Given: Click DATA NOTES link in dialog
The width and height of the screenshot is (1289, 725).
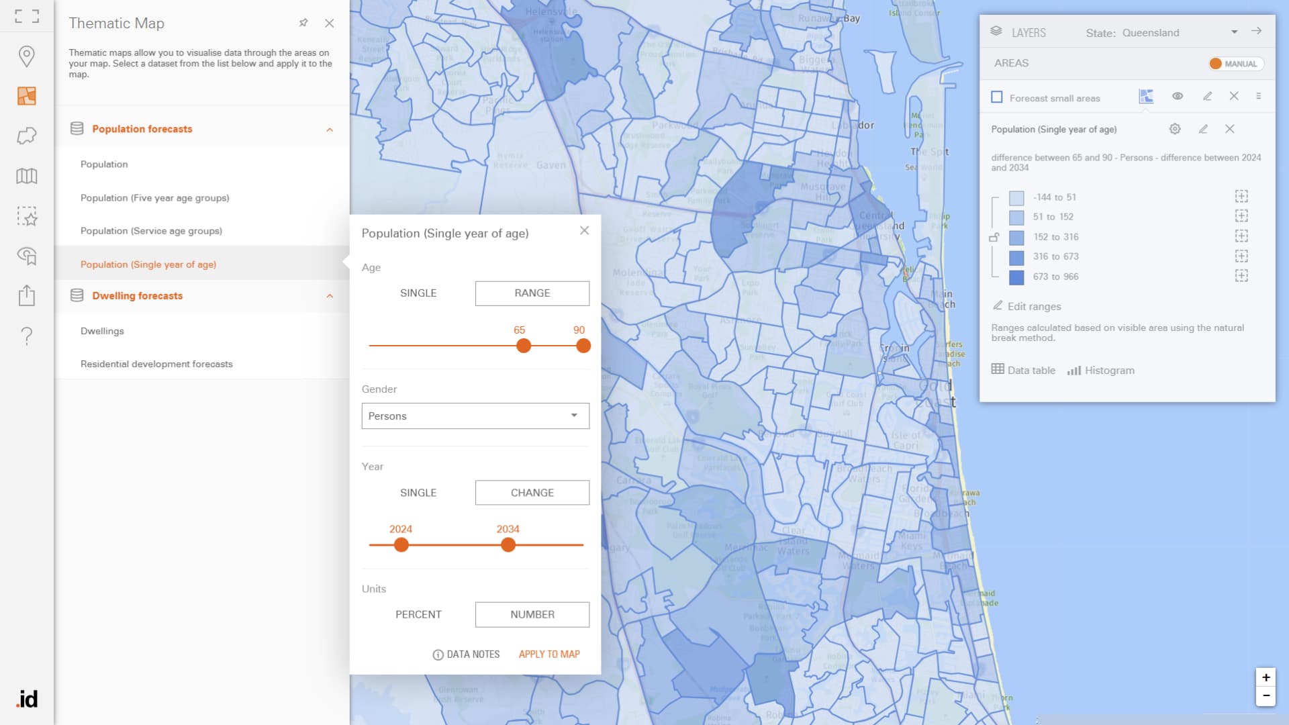Looking at the screenshot, I should tap(467, 653).
